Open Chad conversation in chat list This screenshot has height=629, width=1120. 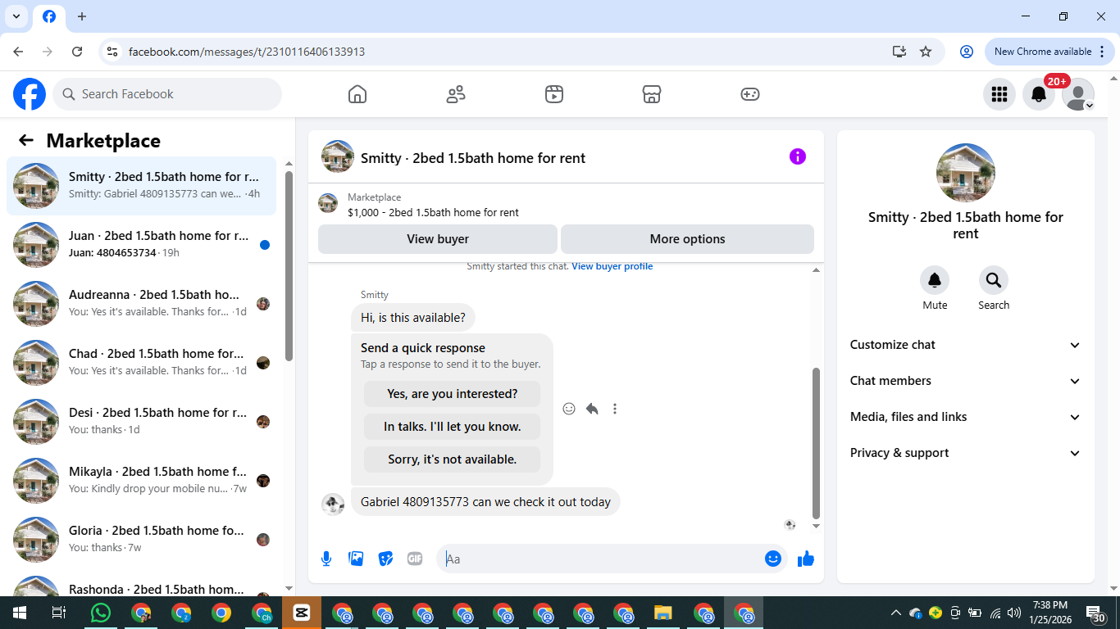coord(142,363)
